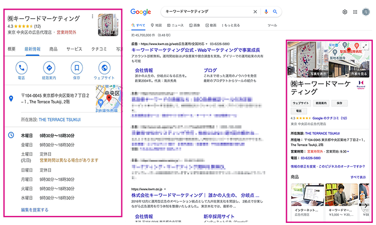This screenshot has width=376, height=225.
Task: Expand もっと見る search options
Action: pos(230,25)
